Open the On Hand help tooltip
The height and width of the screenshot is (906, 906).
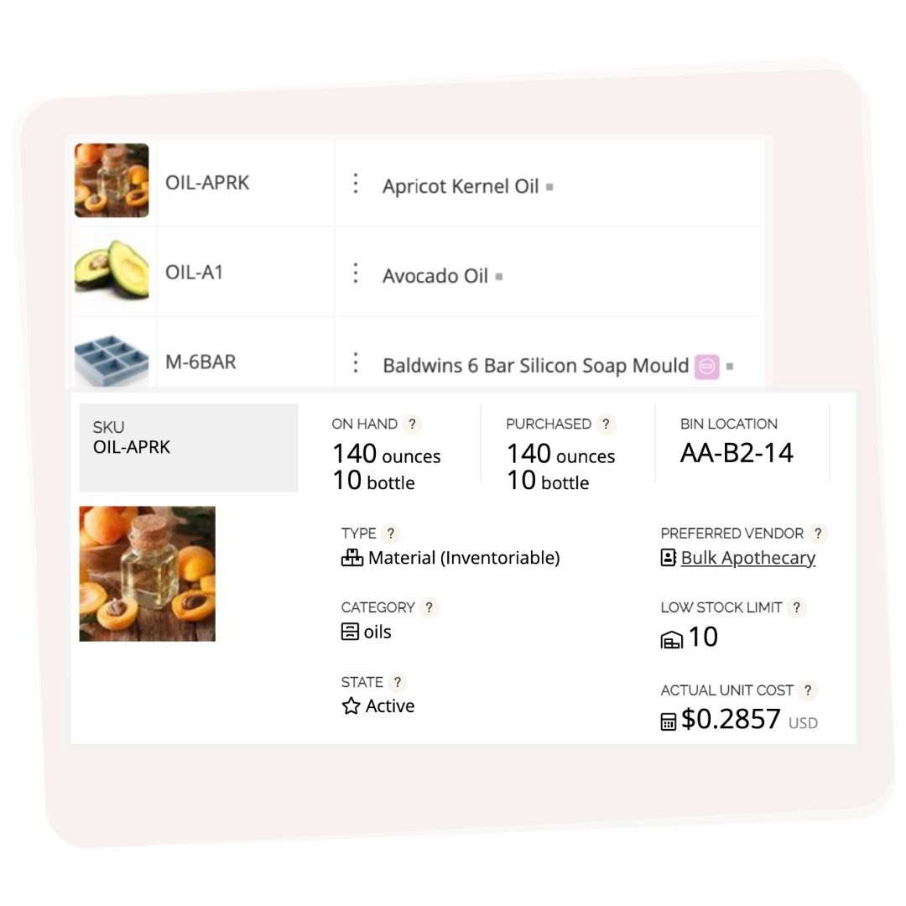pos(412,424)
